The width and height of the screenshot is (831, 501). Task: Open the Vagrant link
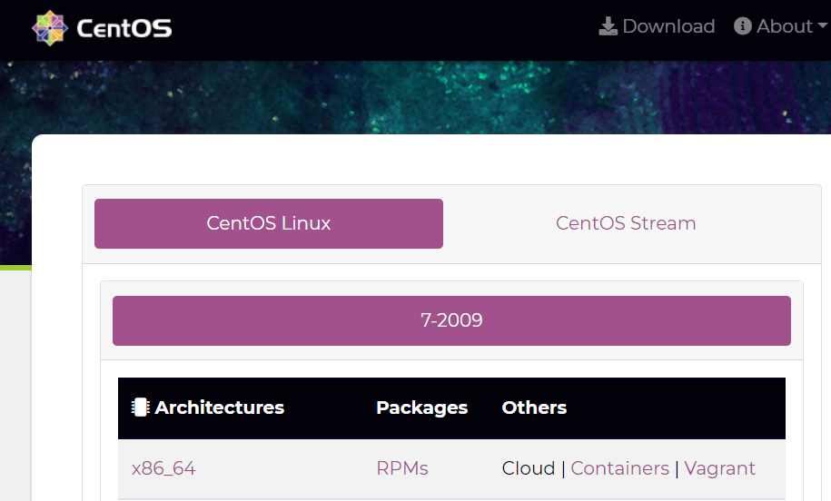tap(719, 468)
